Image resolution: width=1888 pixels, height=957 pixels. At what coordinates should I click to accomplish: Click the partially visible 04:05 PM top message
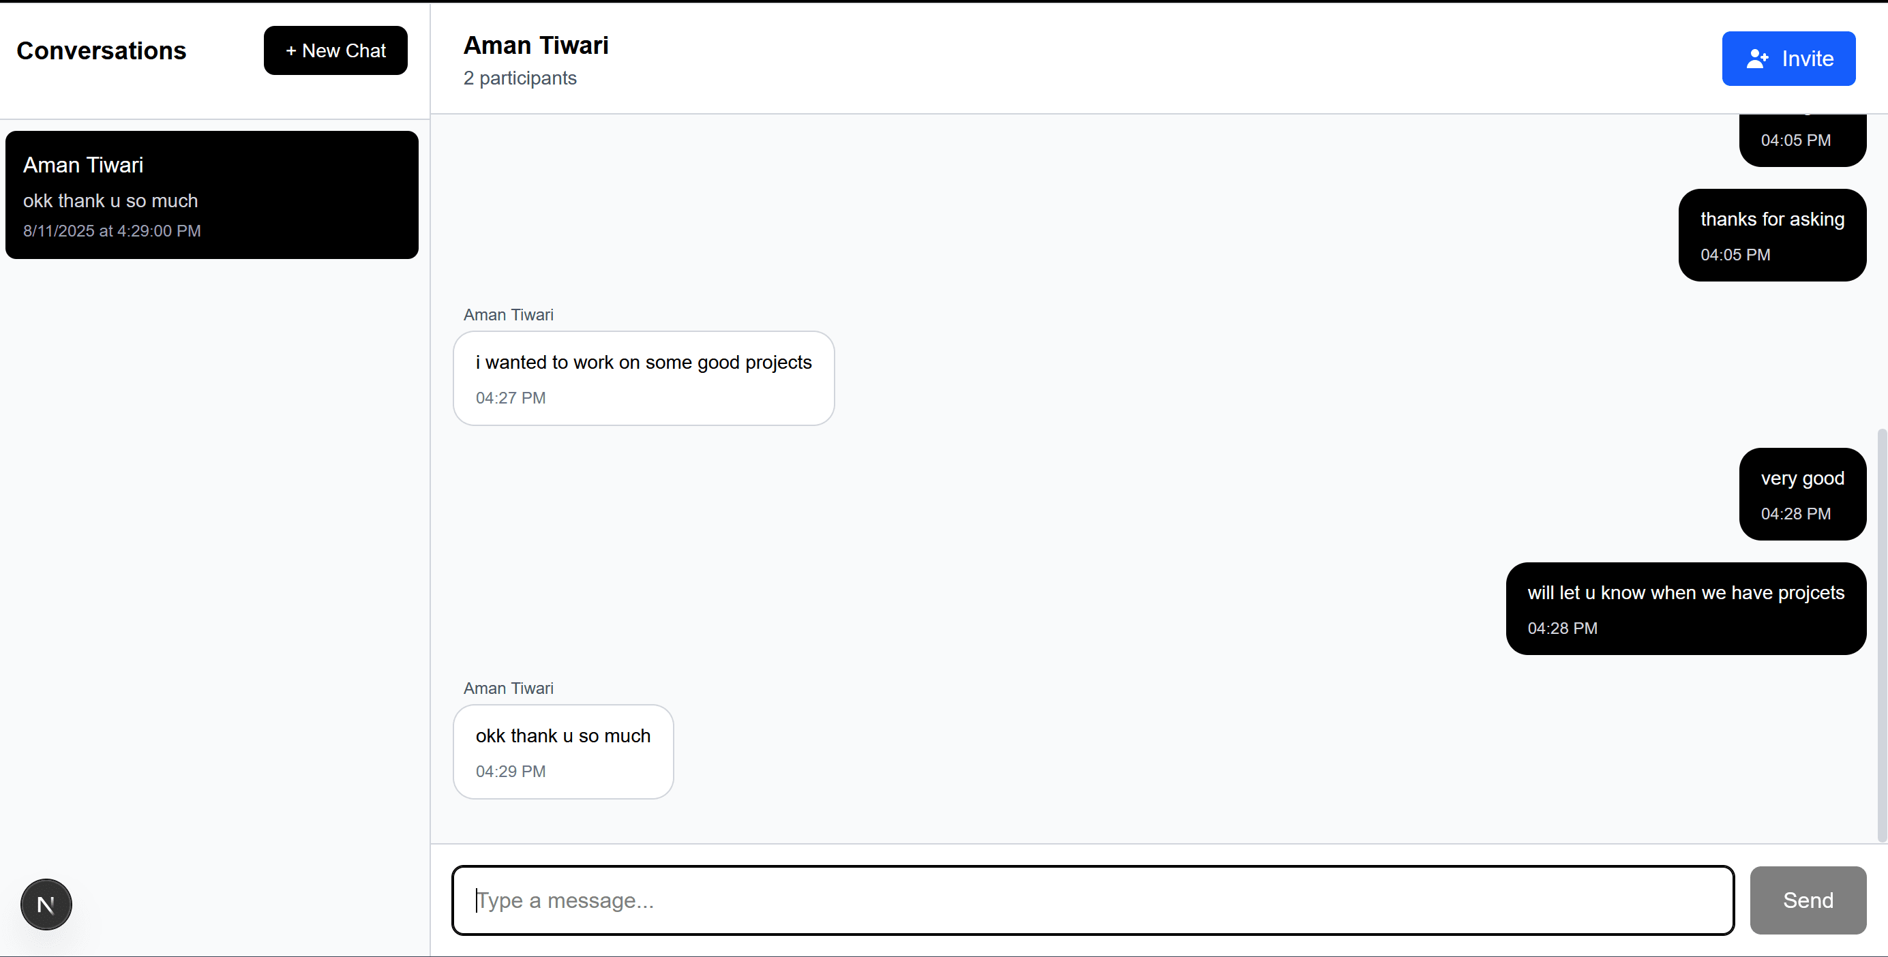tap(1802, 140)
